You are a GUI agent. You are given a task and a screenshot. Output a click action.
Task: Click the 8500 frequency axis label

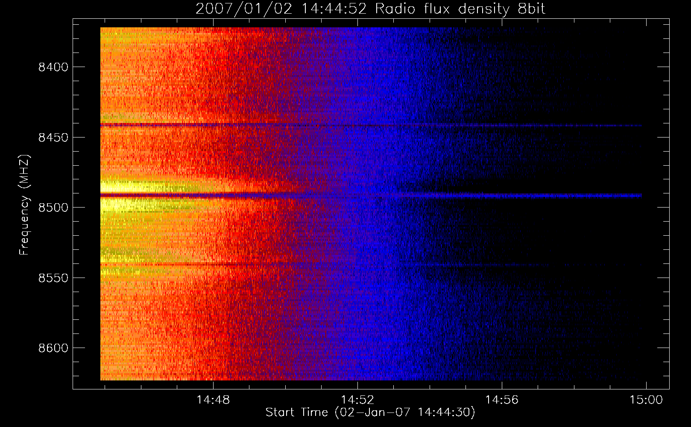53,208
